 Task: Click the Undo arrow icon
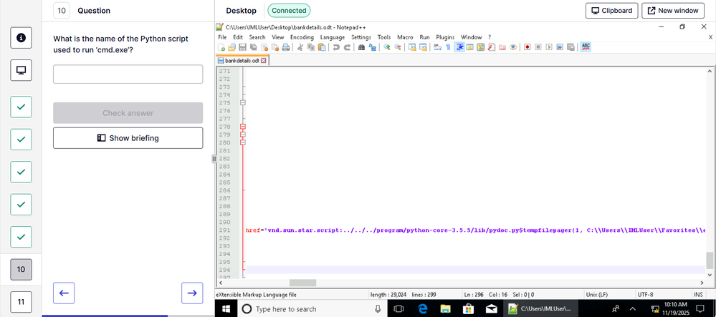(336, 47)
